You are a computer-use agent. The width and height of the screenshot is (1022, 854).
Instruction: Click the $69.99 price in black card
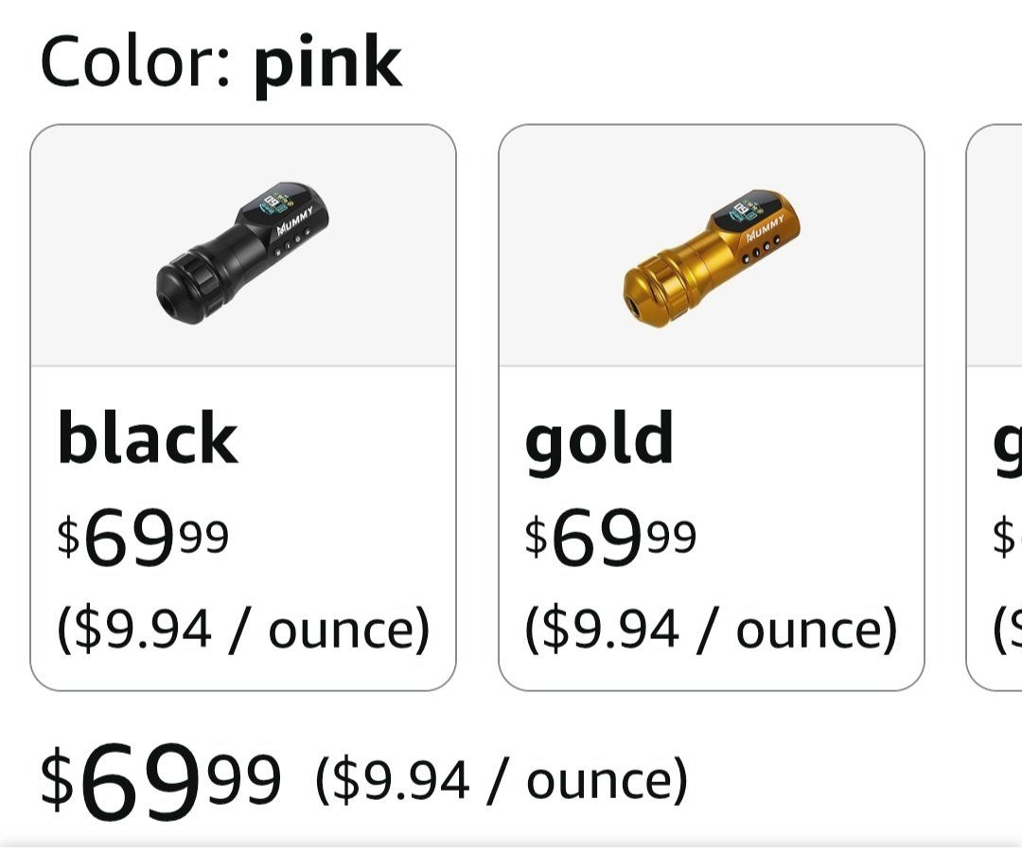click(x=143, y=538)
